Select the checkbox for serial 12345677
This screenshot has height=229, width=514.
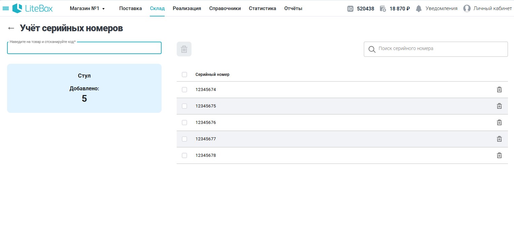pos(184,139)
